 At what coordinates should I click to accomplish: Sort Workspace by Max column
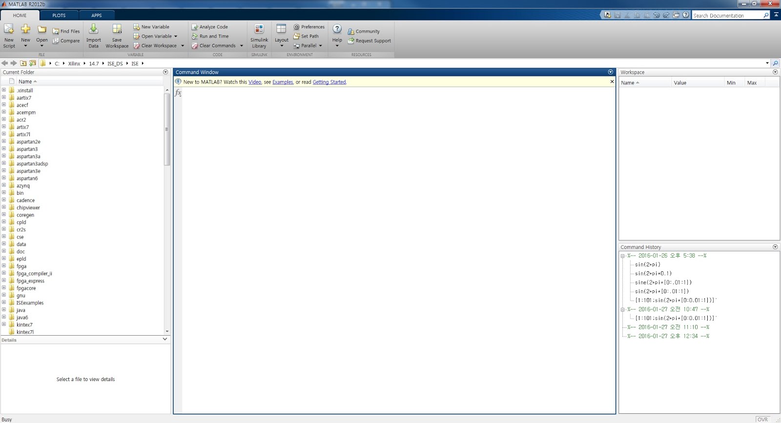755,83
